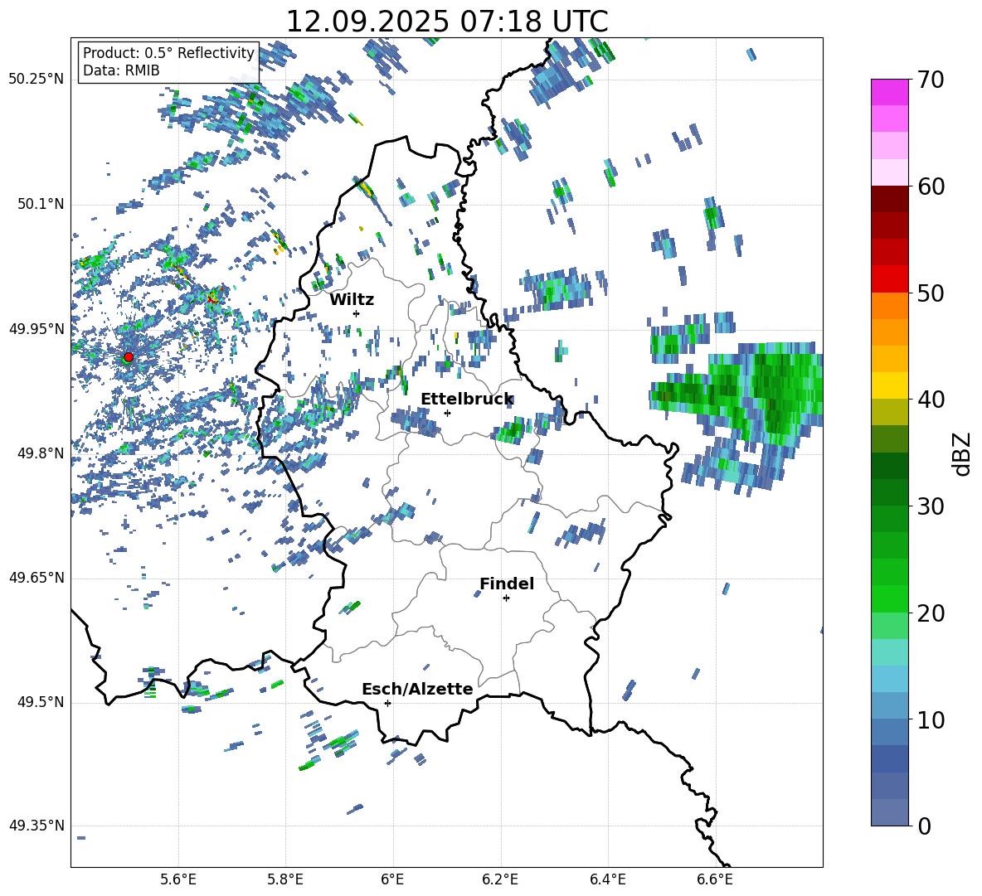Click the yellow colorbar band at 40
This screenshot has height=896, width=982.
coord(889,385)
